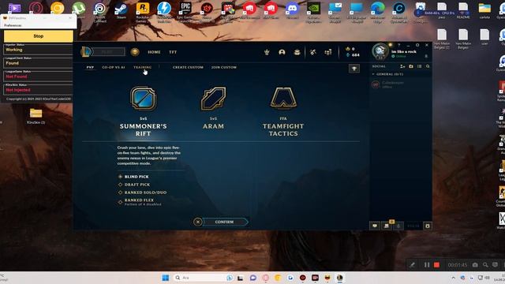Open the chat bubble icon at Social bottom
This screenshot has height=284, width=505.
tap(375, 226)
